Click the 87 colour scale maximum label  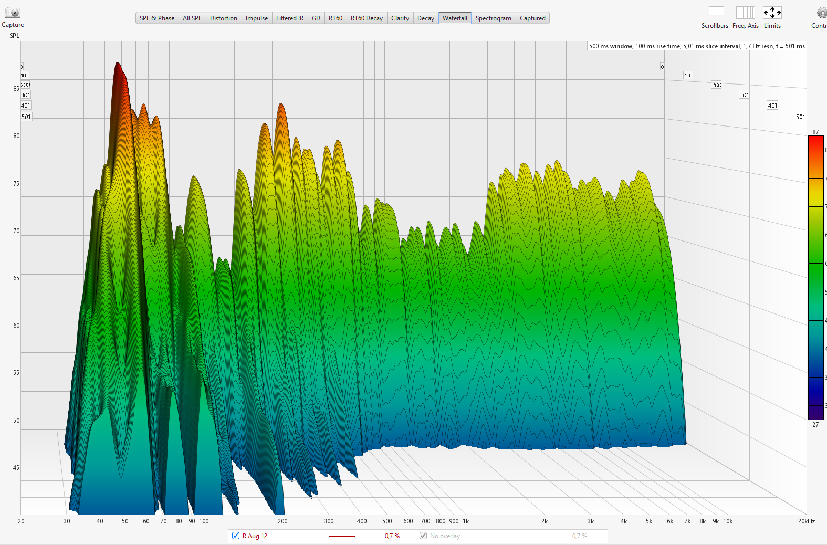point(815,132)
